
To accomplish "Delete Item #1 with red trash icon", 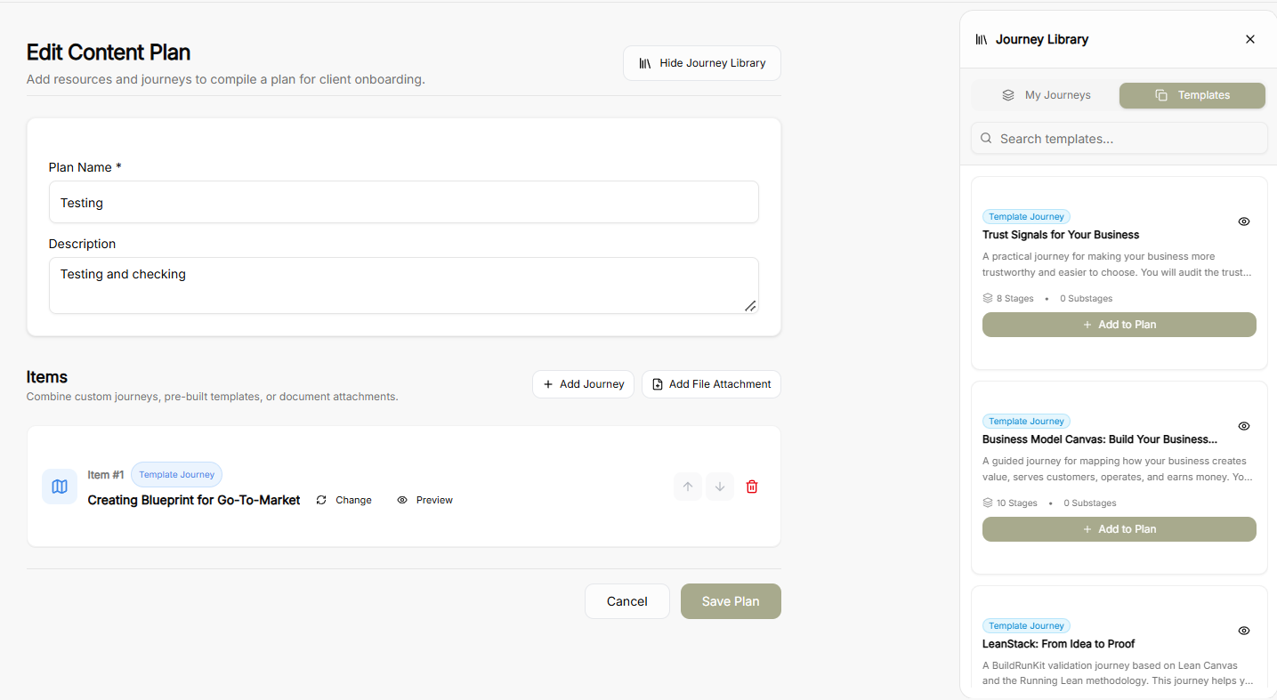I will [x=752, y=487].
